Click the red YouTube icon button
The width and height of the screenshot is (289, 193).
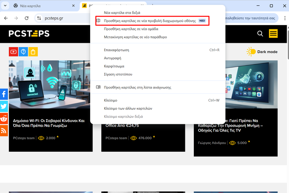pos(13,52)
